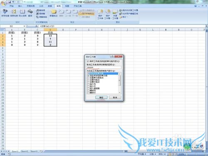
Task: Click the formula bar showing =SUM(A2:C2)
Action: click(122, 26)
